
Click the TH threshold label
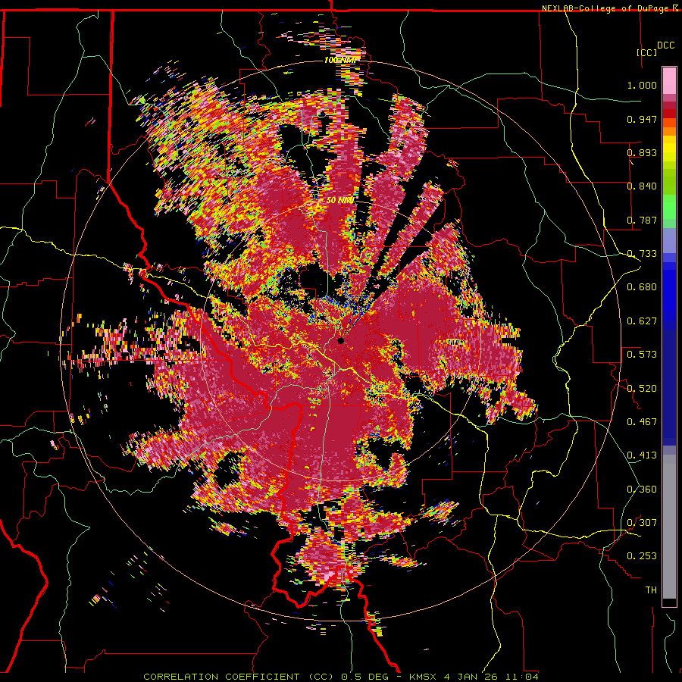click(651, 590)
